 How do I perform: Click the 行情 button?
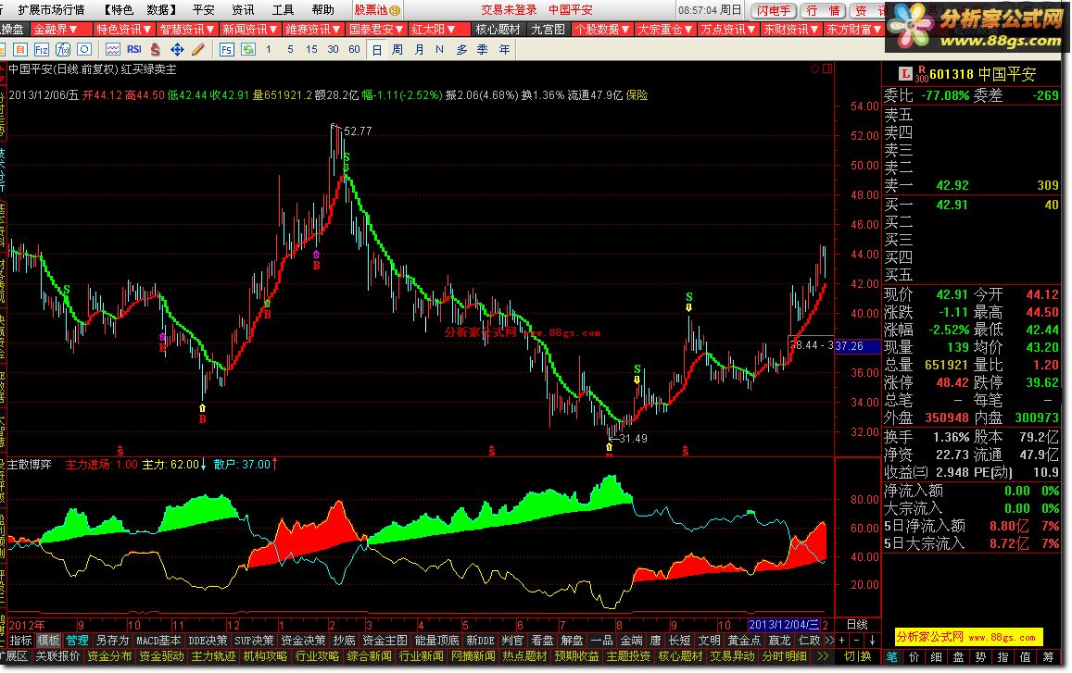tap(823, 10)
